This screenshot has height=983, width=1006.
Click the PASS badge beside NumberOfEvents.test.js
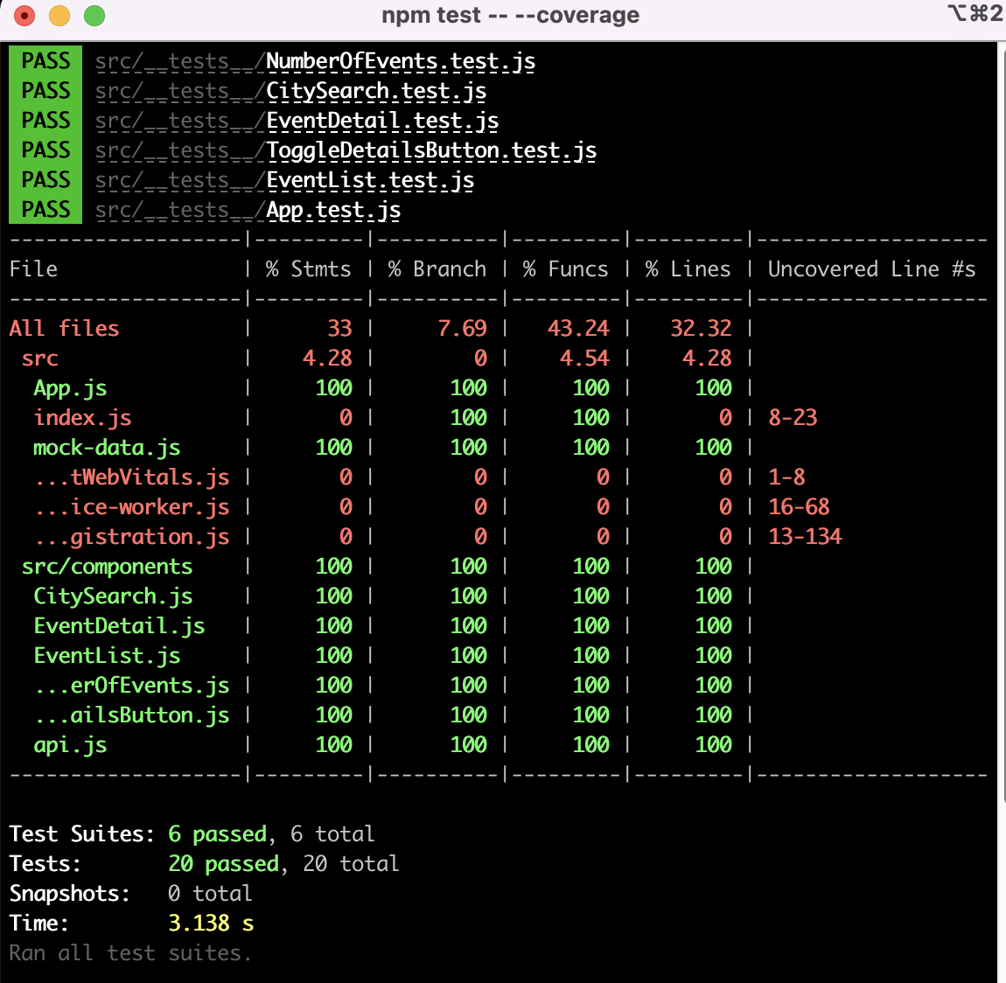point(45,61)
